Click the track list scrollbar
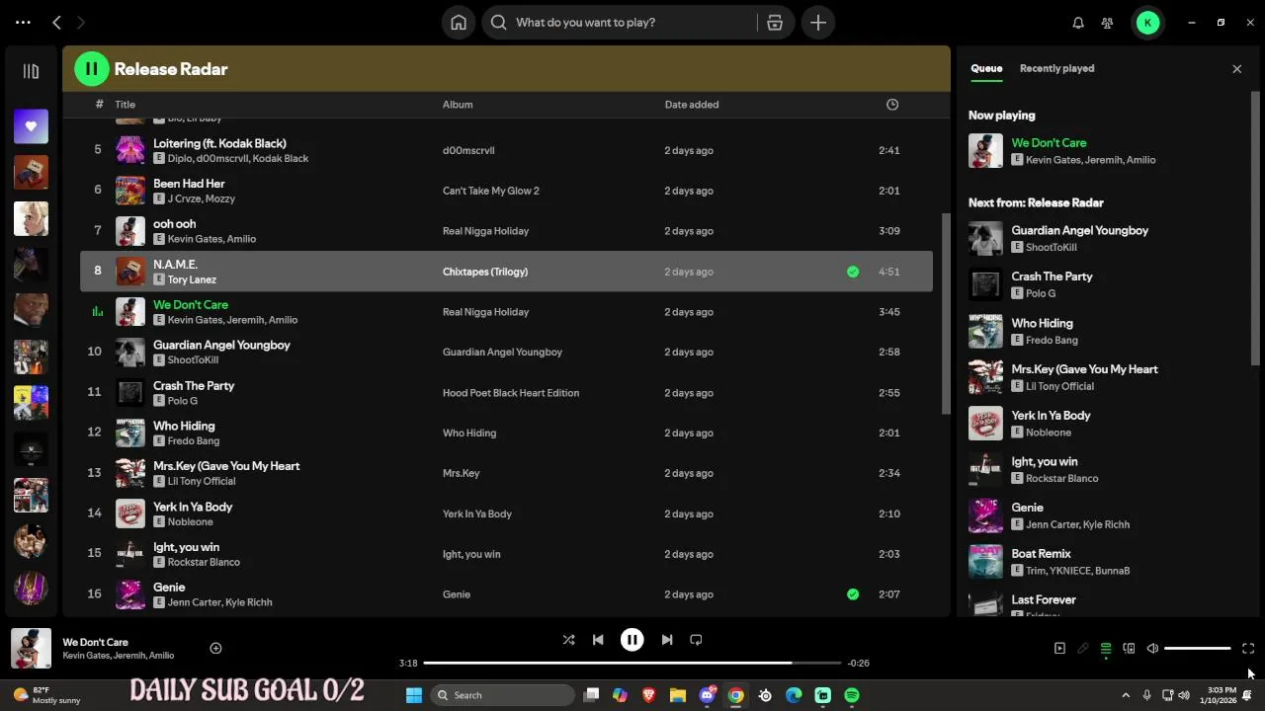Image resolution: width=1265 pixels, height=711 pixels. coord(946,312)
